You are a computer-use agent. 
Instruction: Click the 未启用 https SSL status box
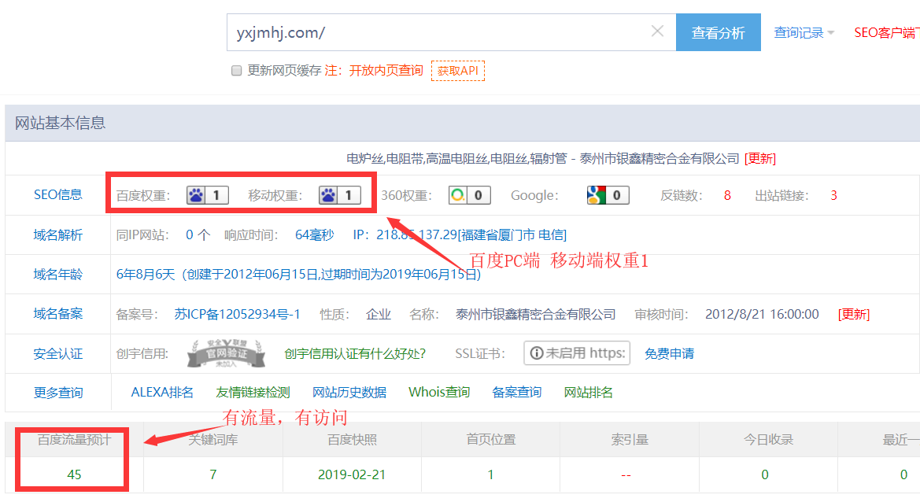pos(577,353)
